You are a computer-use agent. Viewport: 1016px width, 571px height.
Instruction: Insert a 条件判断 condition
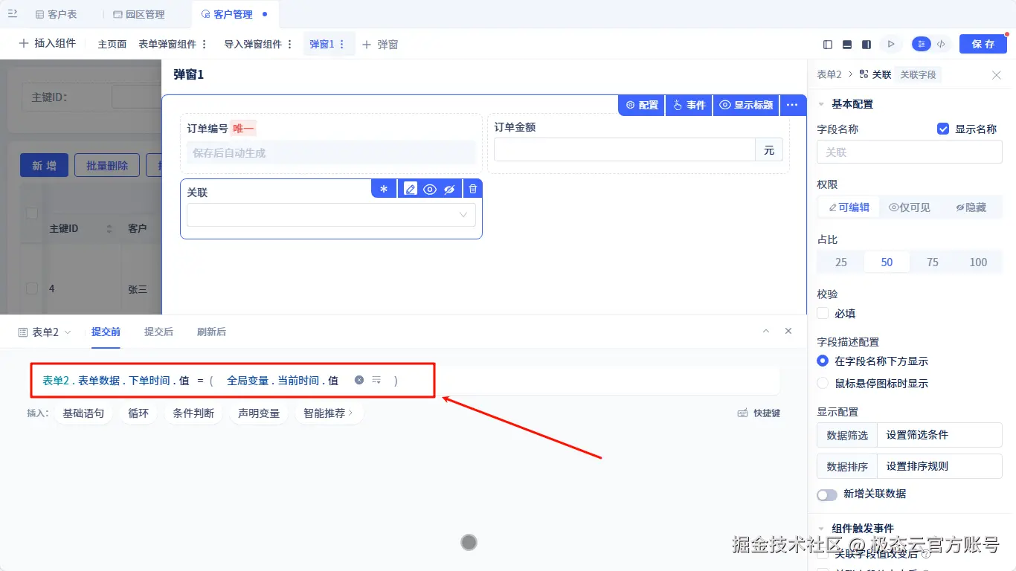pos(193,413)
